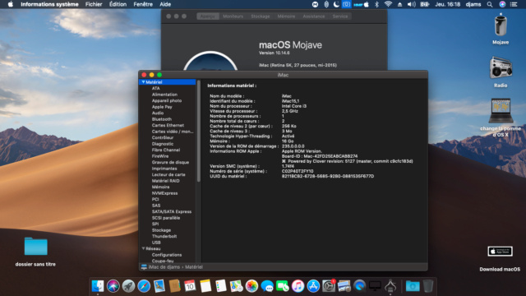
Task: Open Calendar icon in dock
Action: [190, 286]
